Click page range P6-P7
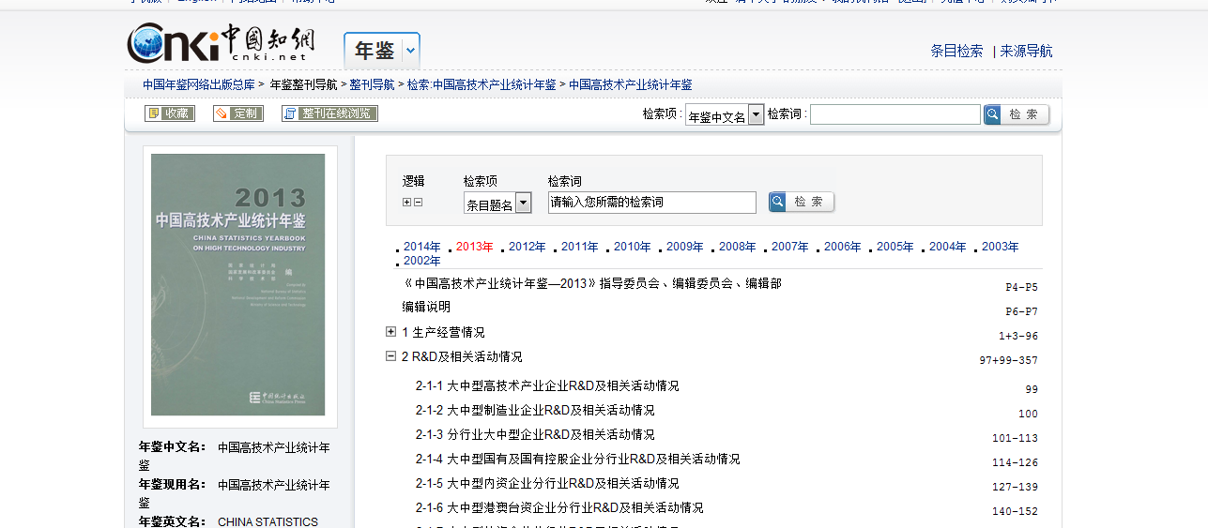 point(1021,312)
